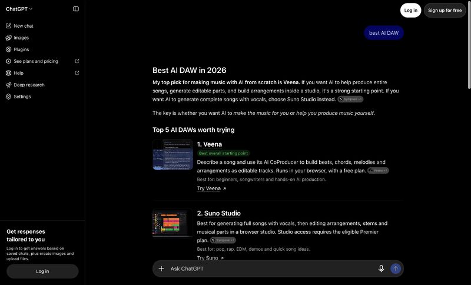Click the send arrow button
Viewport: 471px width, 285px height.
tap(396, 269)
